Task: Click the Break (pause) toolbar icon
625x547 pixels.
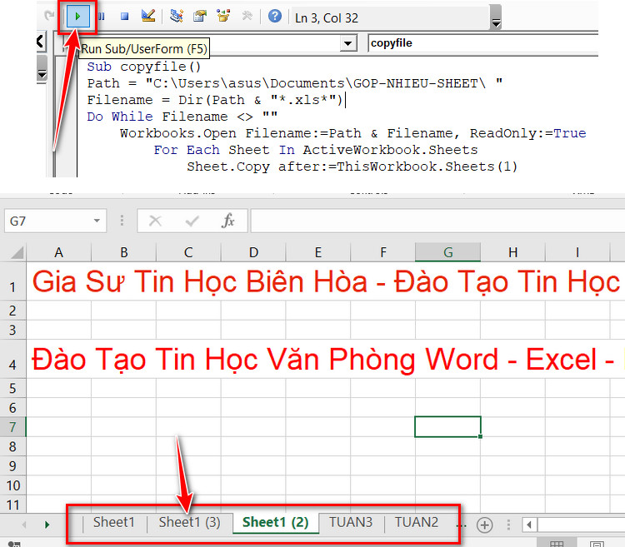Action: (101, 17)
